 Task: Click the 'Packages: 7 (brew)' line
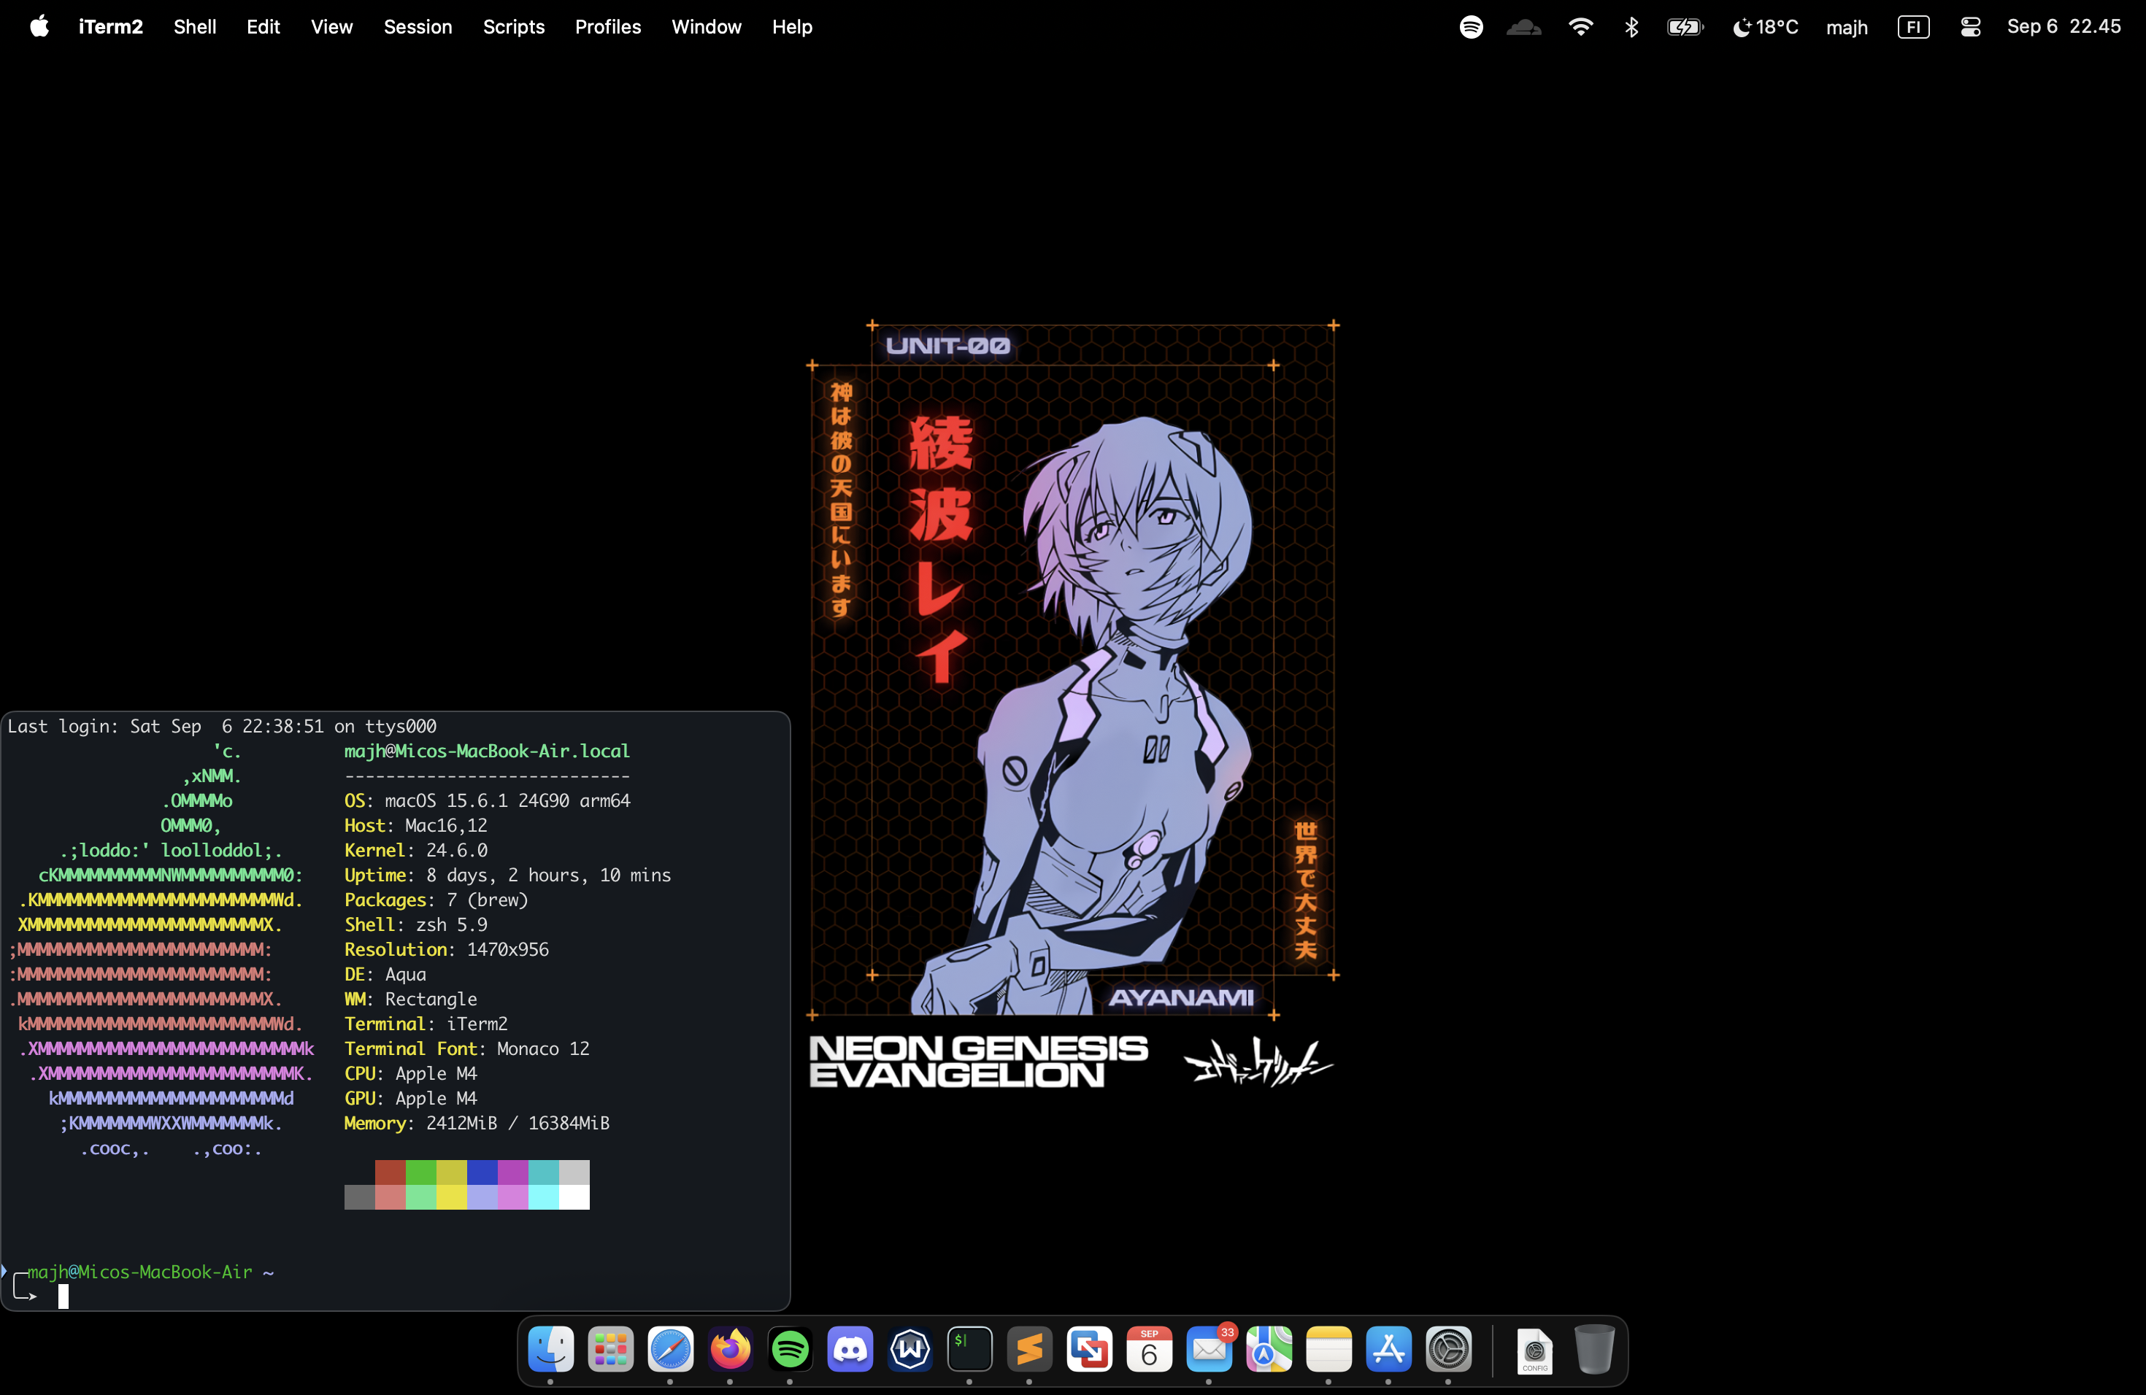[x=436, y=900]
